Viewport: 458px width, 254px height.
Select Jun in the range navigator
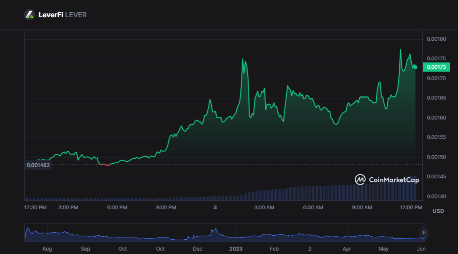point(422,249)
